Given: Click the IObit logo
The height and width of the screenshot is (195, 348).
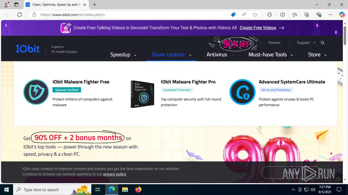Looking at the screenshot, I should pos(28,49).
